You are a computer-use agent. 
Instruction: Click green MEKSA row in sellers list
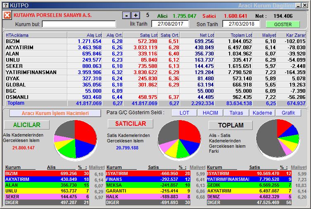[x=148, y=185]
